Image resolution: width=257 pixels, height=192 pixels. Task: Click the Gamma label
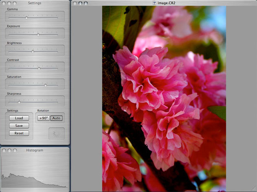click(12, 9)
